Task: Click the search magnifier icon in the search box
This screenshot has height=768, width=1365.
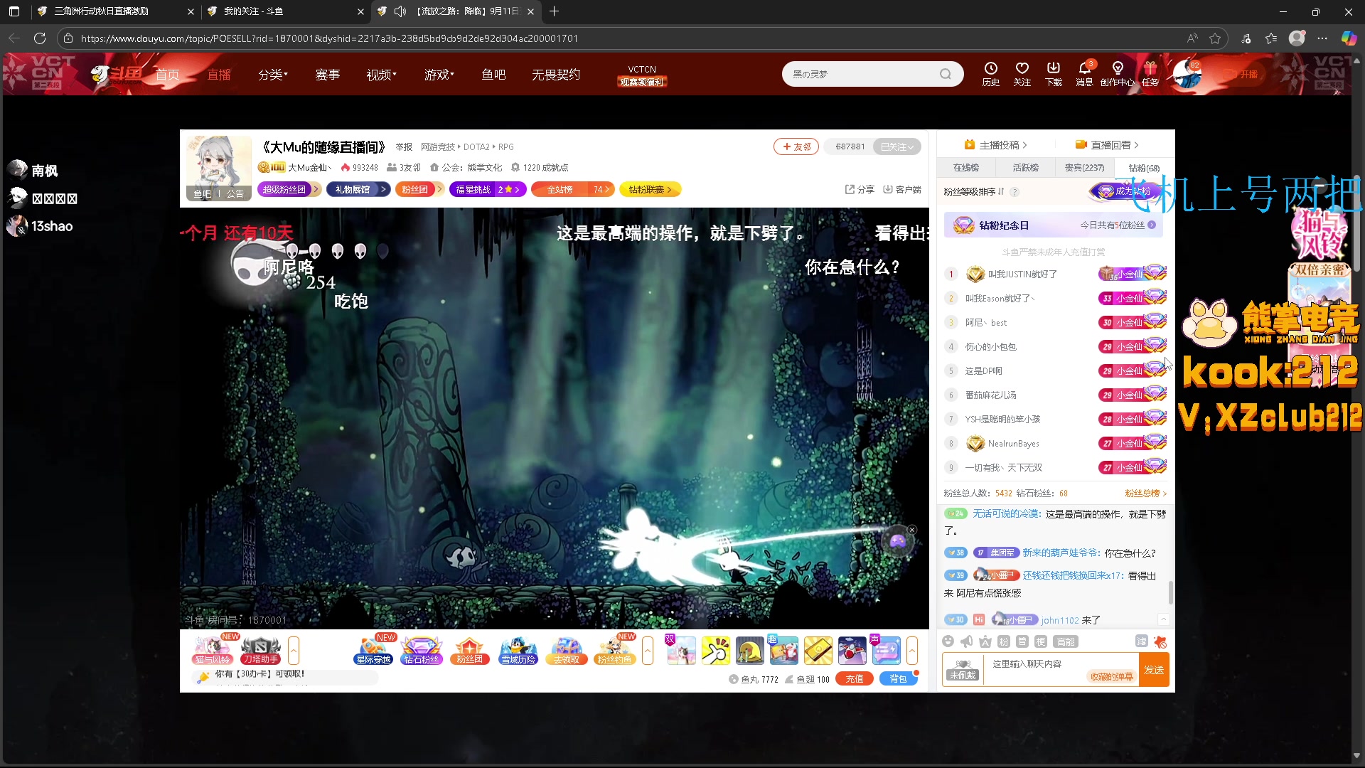Action: pos(945,74)
